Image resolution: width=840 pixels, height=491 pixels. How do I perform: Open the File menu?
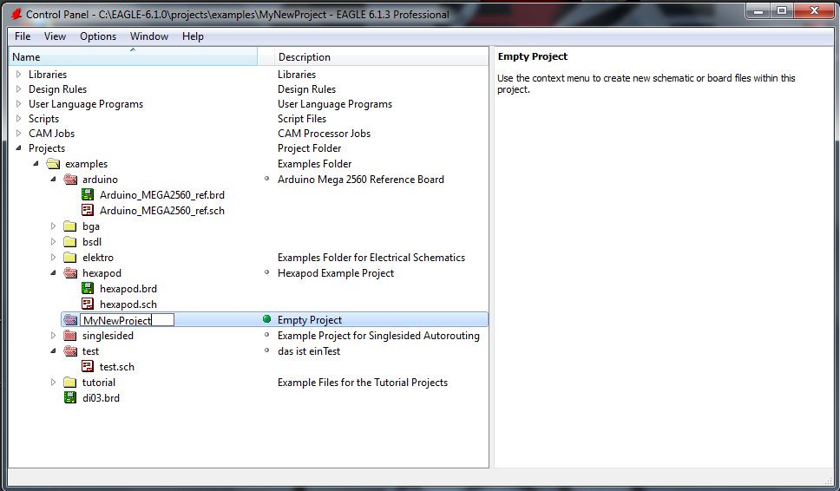tap(23, 36)
